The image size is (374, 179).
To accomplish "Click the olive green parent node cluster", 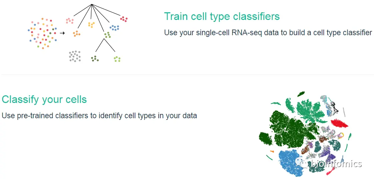I will tap(108, 35).
